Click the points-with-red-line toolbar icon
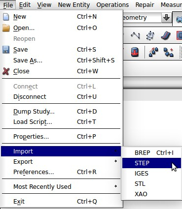Viewport: 182px width, 209px height. point(153,52)
